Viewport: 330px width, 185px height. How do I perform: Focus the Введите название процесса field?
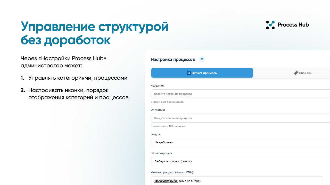(x=240, y=94)
